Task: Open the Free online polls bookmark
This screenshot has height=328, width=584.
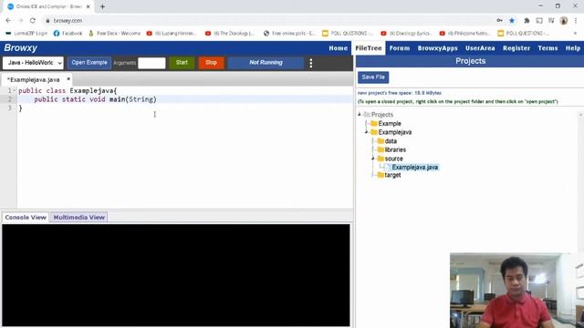Action: pyautogui.click(x=289, y=34)
